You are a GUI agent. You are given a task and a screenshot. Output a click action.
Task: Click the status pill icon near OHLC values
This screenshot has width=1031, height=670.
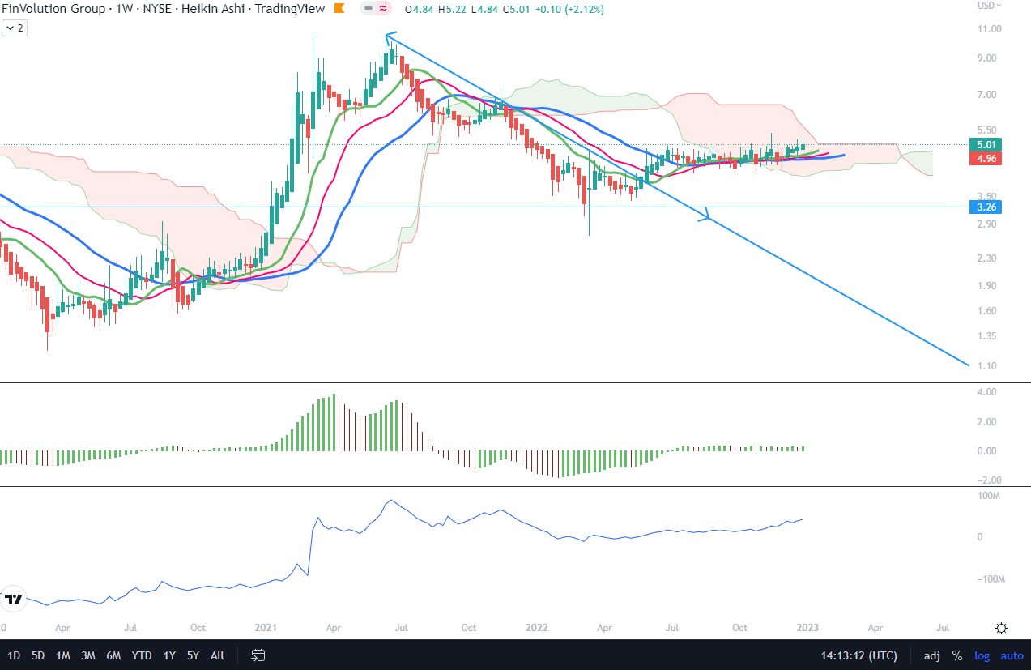tap(374, 9)
